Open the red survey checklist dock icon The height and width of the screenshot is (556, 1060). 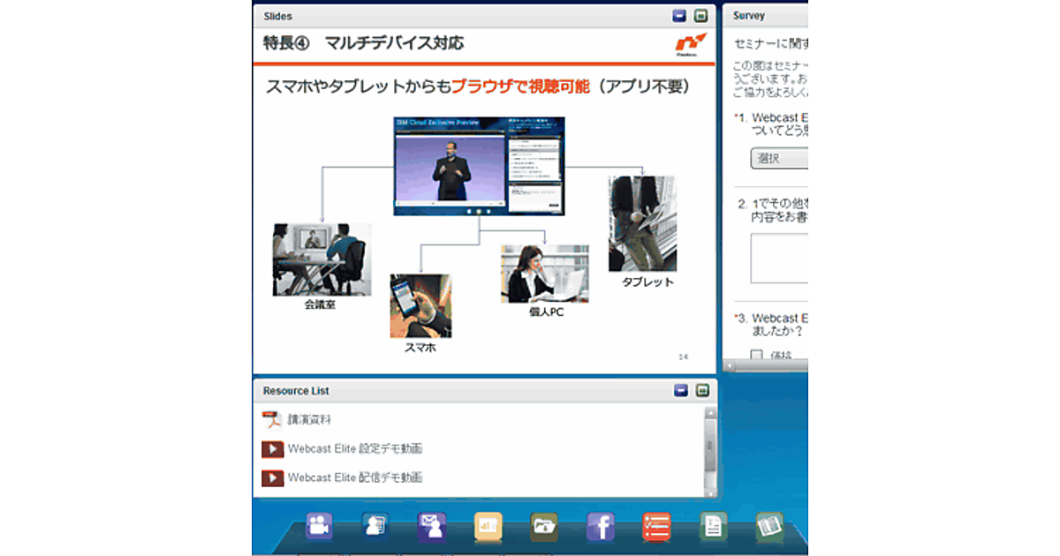[656, 526]
